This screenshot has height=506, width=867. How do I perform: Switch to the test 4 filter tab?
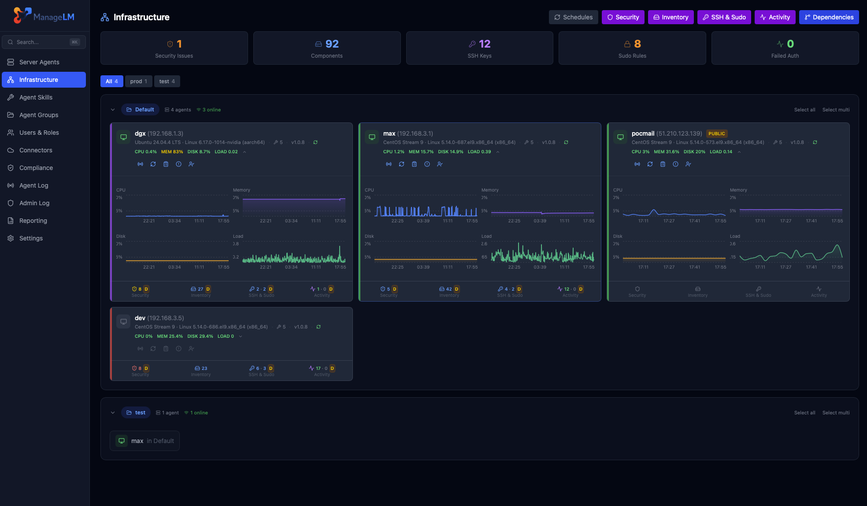[x=167, y=81]
